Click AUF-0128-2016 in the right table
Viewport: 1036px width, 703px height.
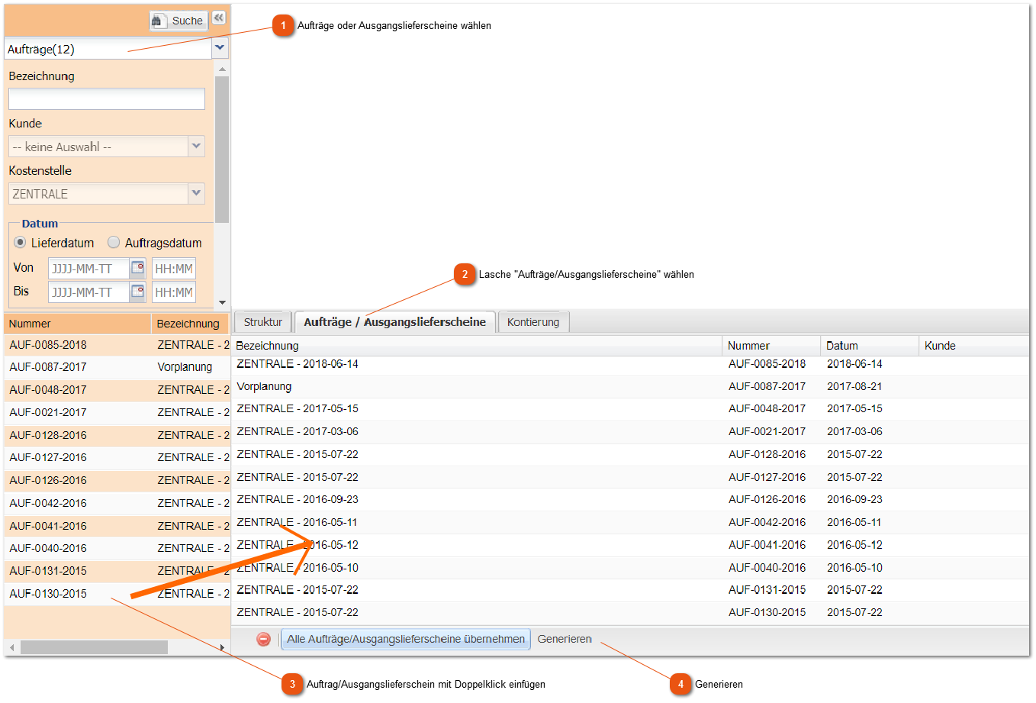point(767,454)
